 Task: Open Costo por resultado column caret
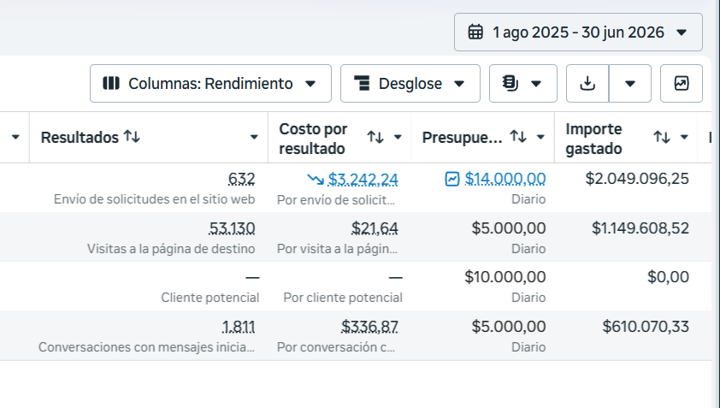[398, 138]
